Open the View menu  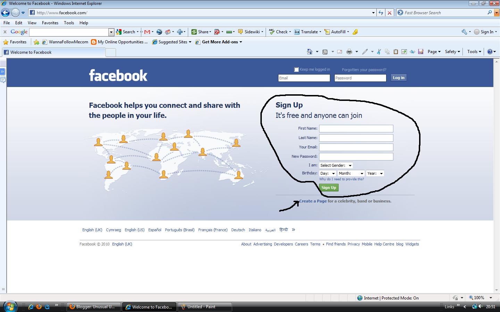click(32, 23)
